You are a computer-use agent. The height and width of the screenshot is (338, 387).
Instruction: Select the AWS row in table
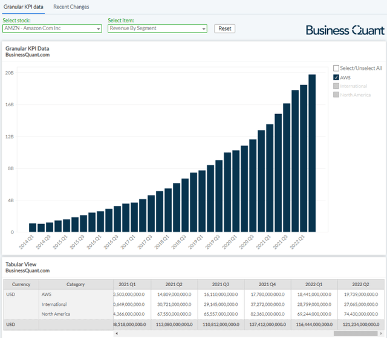(47, 294)
